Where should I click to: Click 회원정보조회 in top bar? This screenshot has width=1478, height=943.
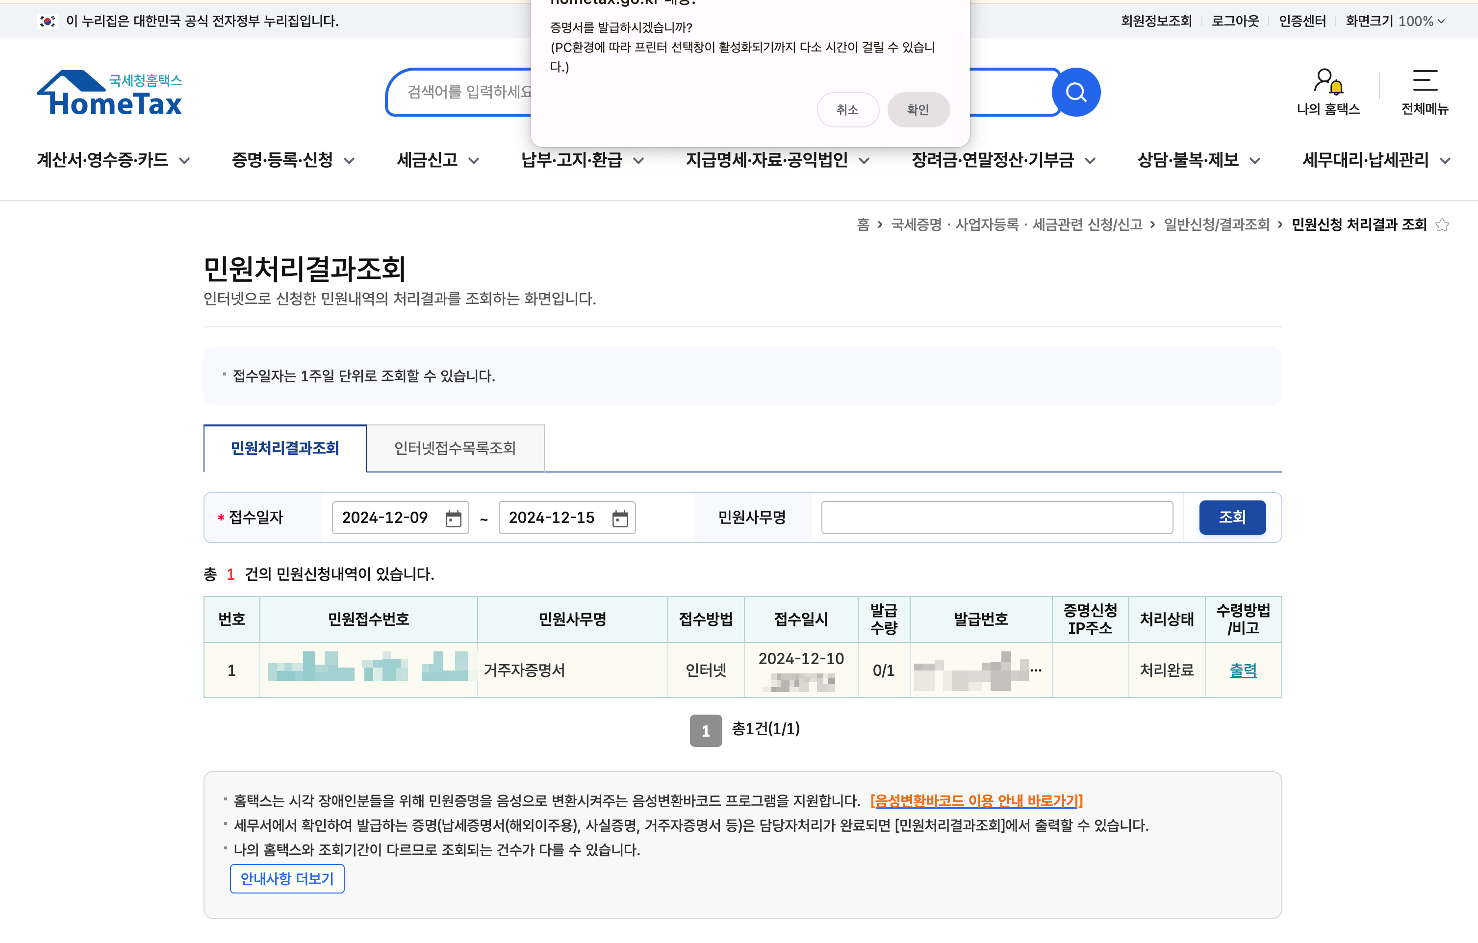1156,22
